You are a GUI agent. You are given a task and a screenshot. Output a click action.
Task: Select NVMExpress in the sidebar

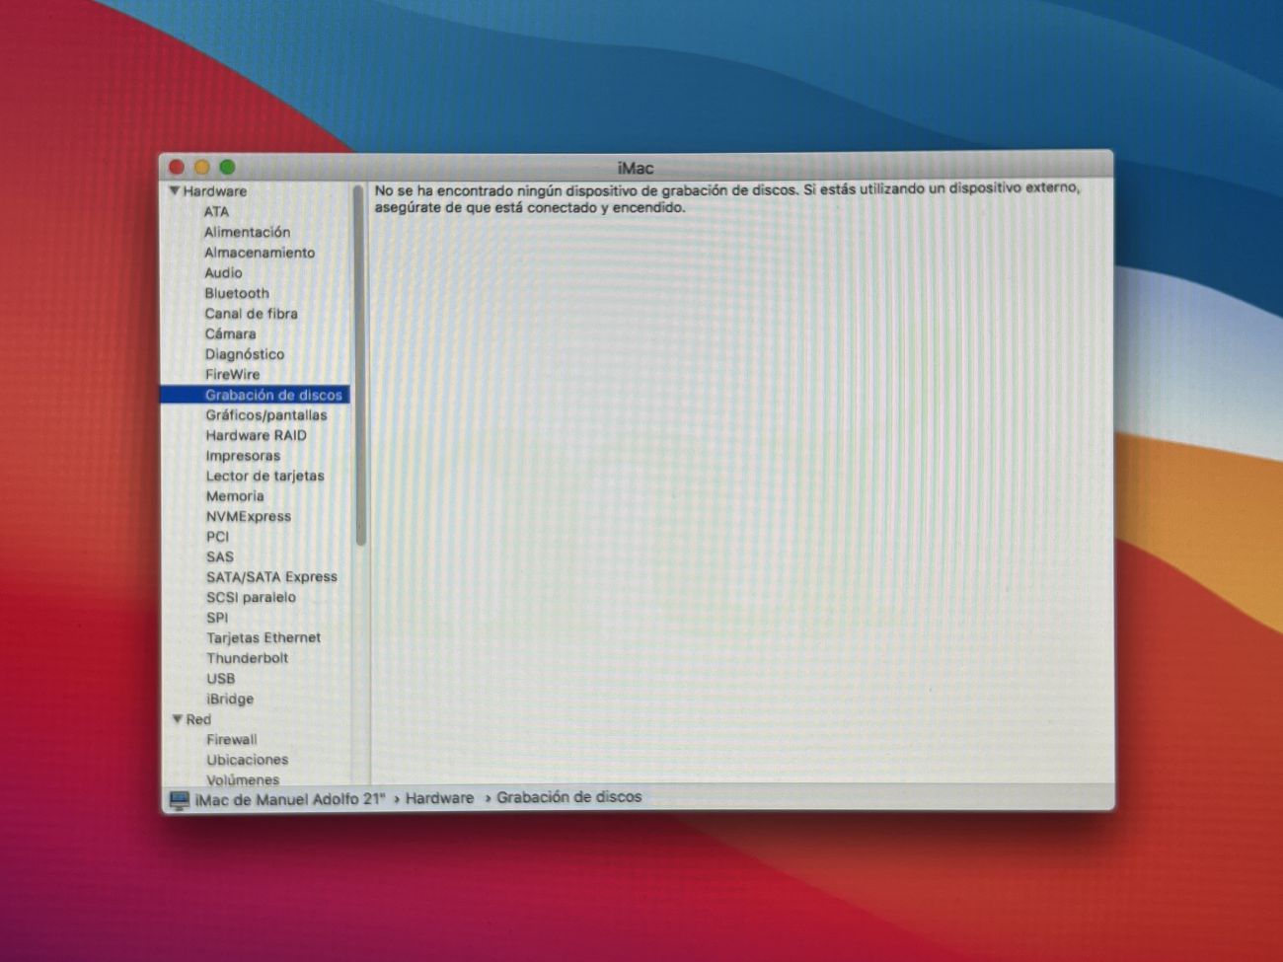coord(249,516)
